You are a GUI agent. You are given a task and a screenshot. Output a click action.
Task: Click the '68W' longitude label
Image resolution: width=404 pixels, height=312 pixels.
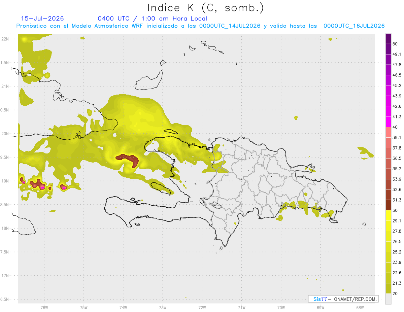click(x=360, y=307)
